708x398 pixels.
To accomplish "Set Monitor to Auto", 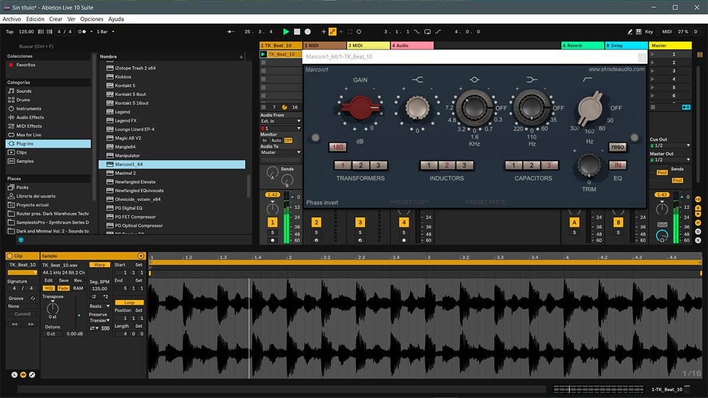I will [276, 140].
